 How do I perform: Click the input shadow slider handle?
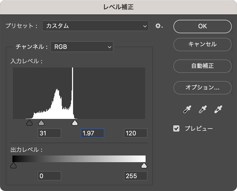point(29,123)
